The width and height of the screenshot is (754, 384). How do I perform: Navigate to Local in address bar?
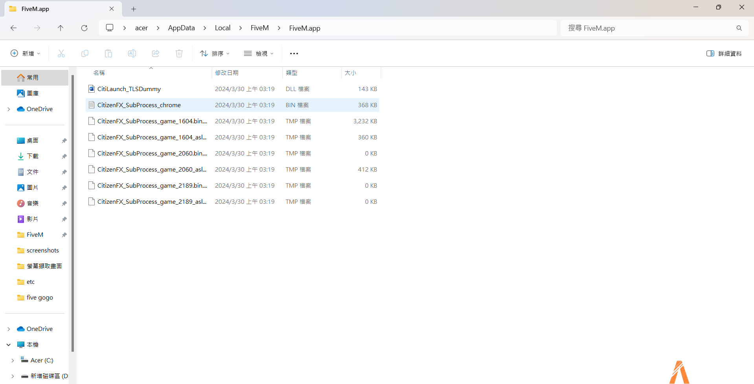point(223,28)
